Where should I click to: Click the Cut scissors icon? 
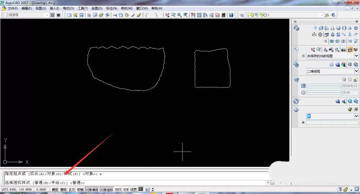(x=115, y=15)
